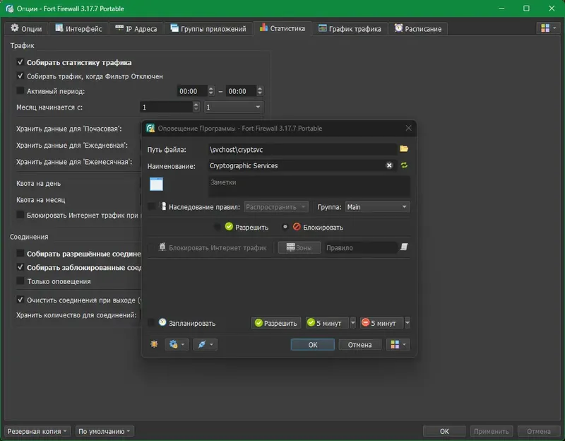Image resolution: width=565 pixels, height=441 pixels.
Task: Expand the allow 5 минут dropdown arrow
Action: pyautogui.click(x=352, y=323)
